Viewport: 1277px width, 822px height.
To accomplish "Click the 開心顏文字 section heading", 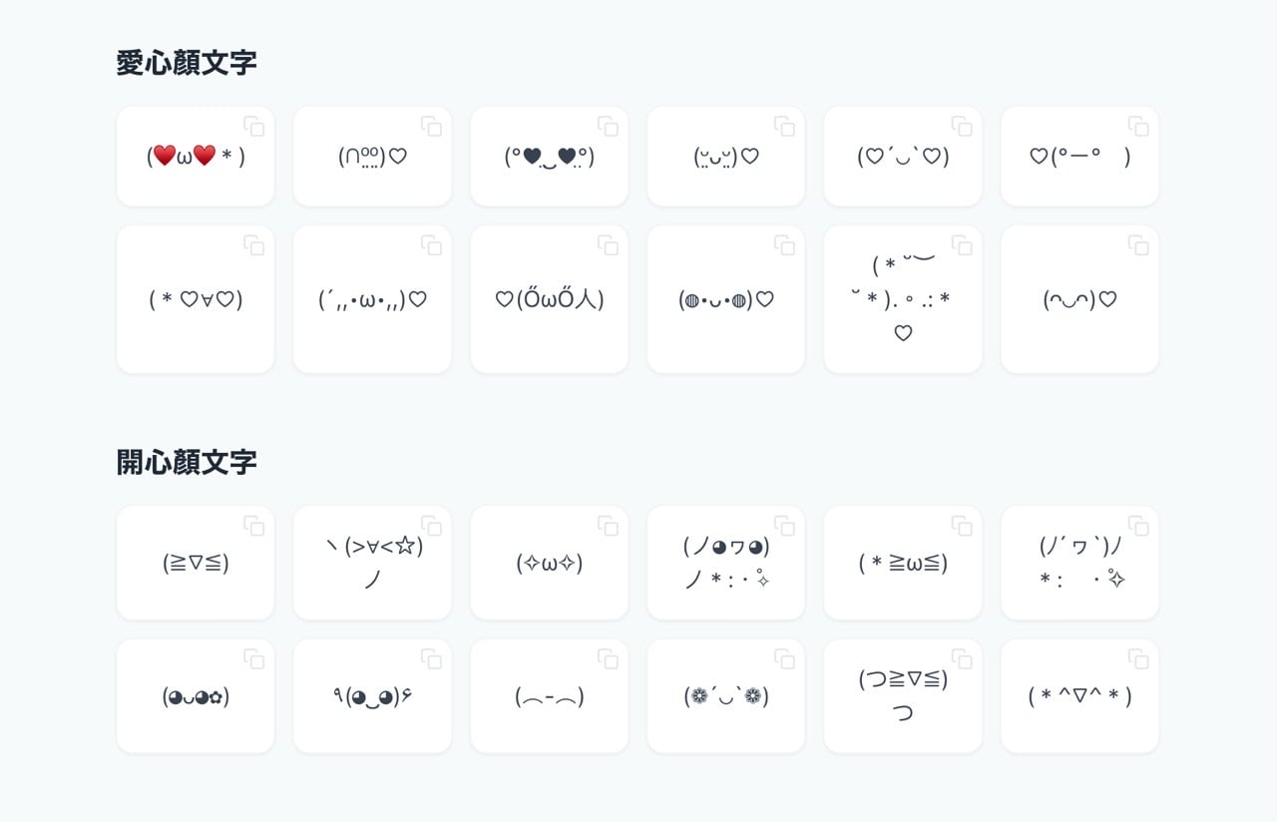I will click(x=187, y=462).
